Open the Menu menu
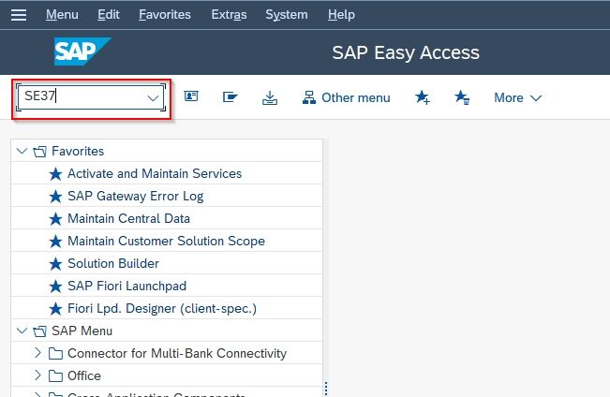This screenshot has height=397, width=610. pos(62,15)
